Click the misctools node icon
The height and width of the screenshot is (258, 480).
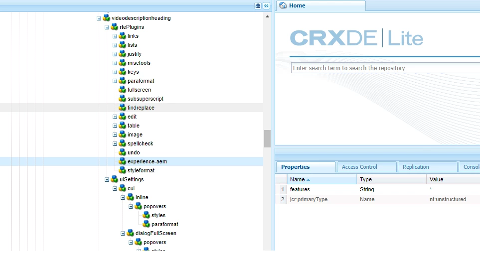point(123,63)
